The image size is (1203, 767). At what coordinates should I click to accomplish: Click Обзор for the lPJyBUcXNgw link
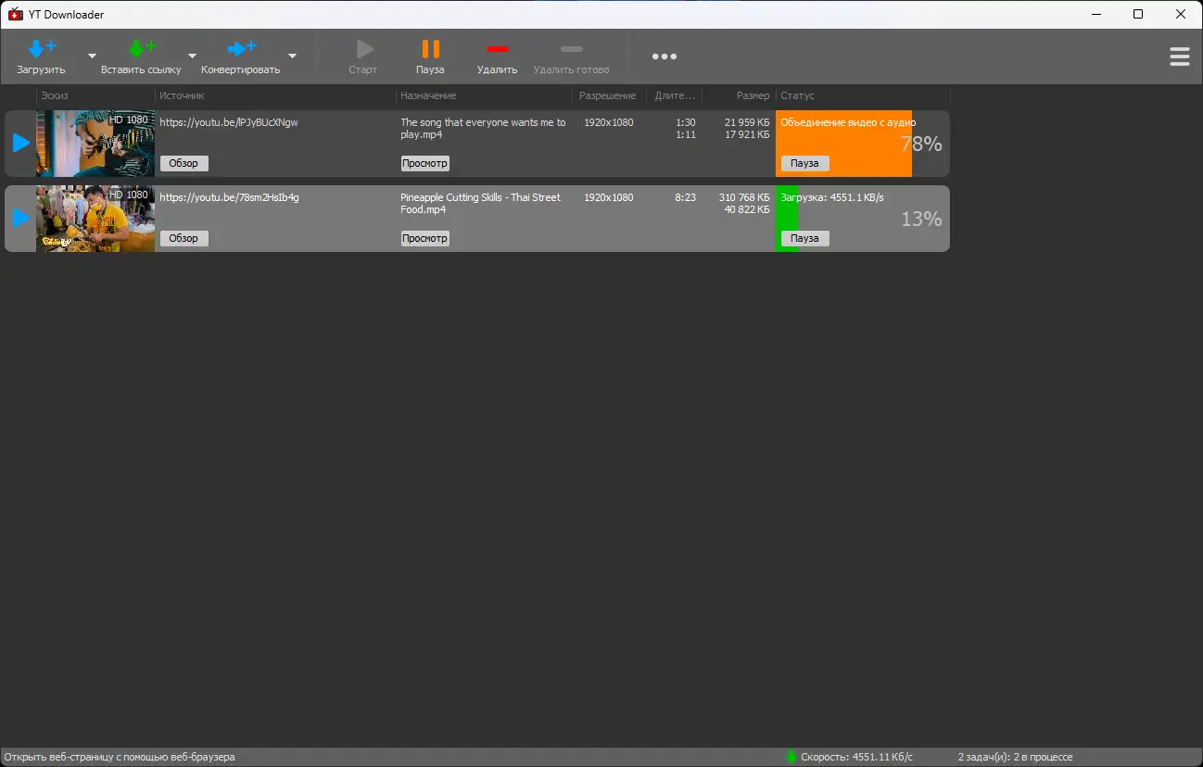click(x=184, y=163)
